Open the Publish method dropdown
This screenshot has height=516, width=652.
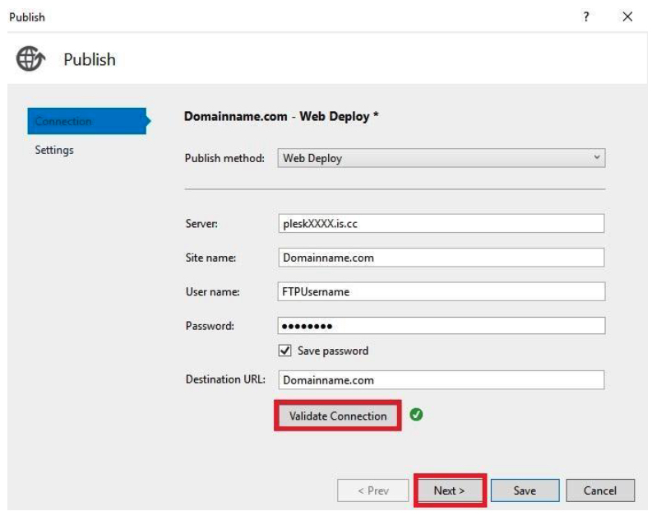[442, 158]
